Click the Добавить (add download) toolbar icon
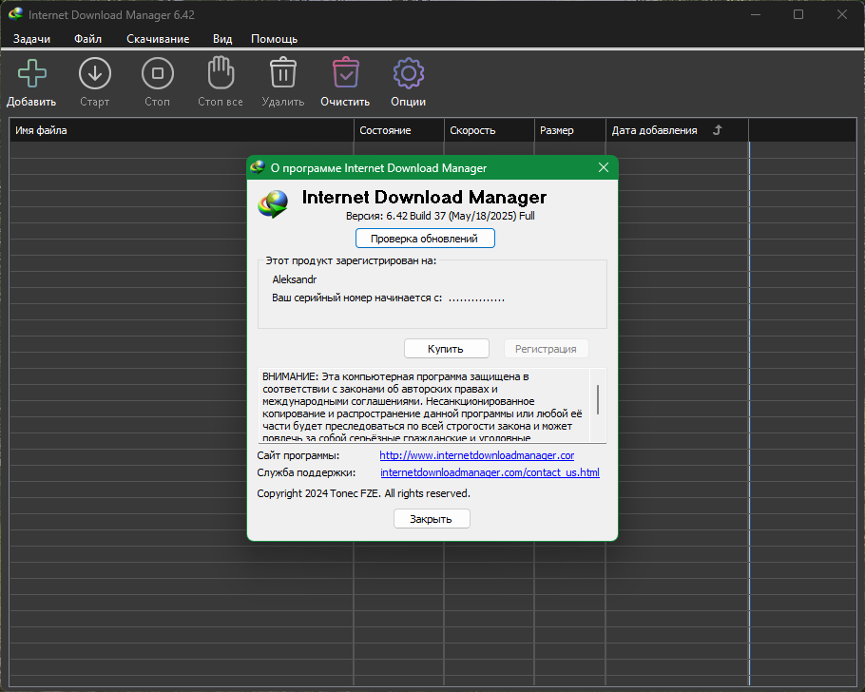 point(32,73)
